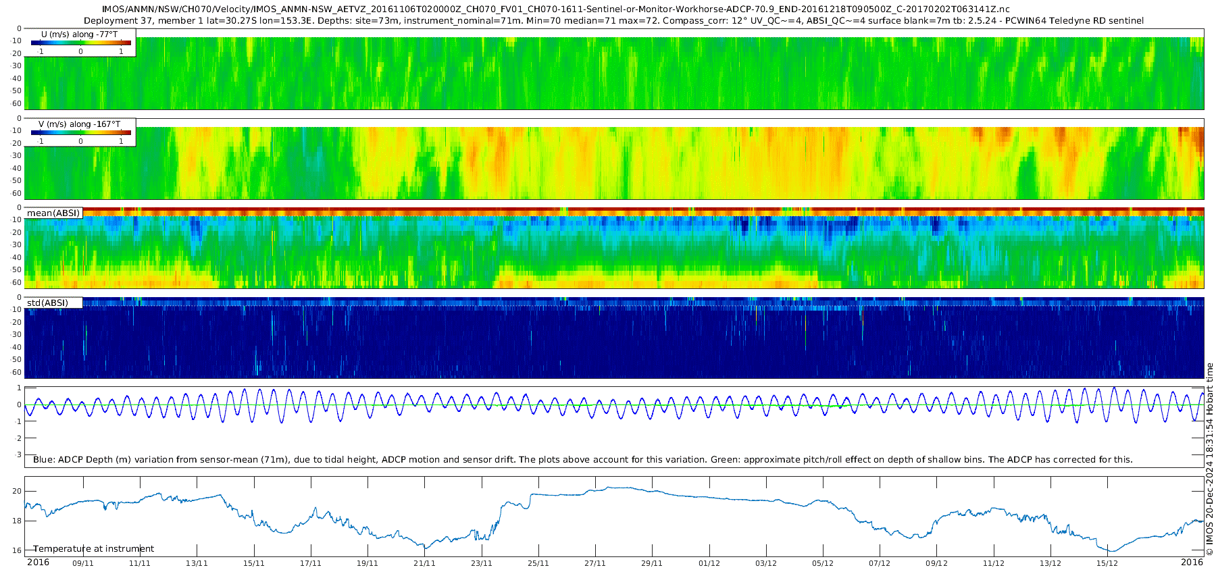Click the Deployment 37 metadata line
The height and width of the screenshot is (574, 1216).
[613, 21]
